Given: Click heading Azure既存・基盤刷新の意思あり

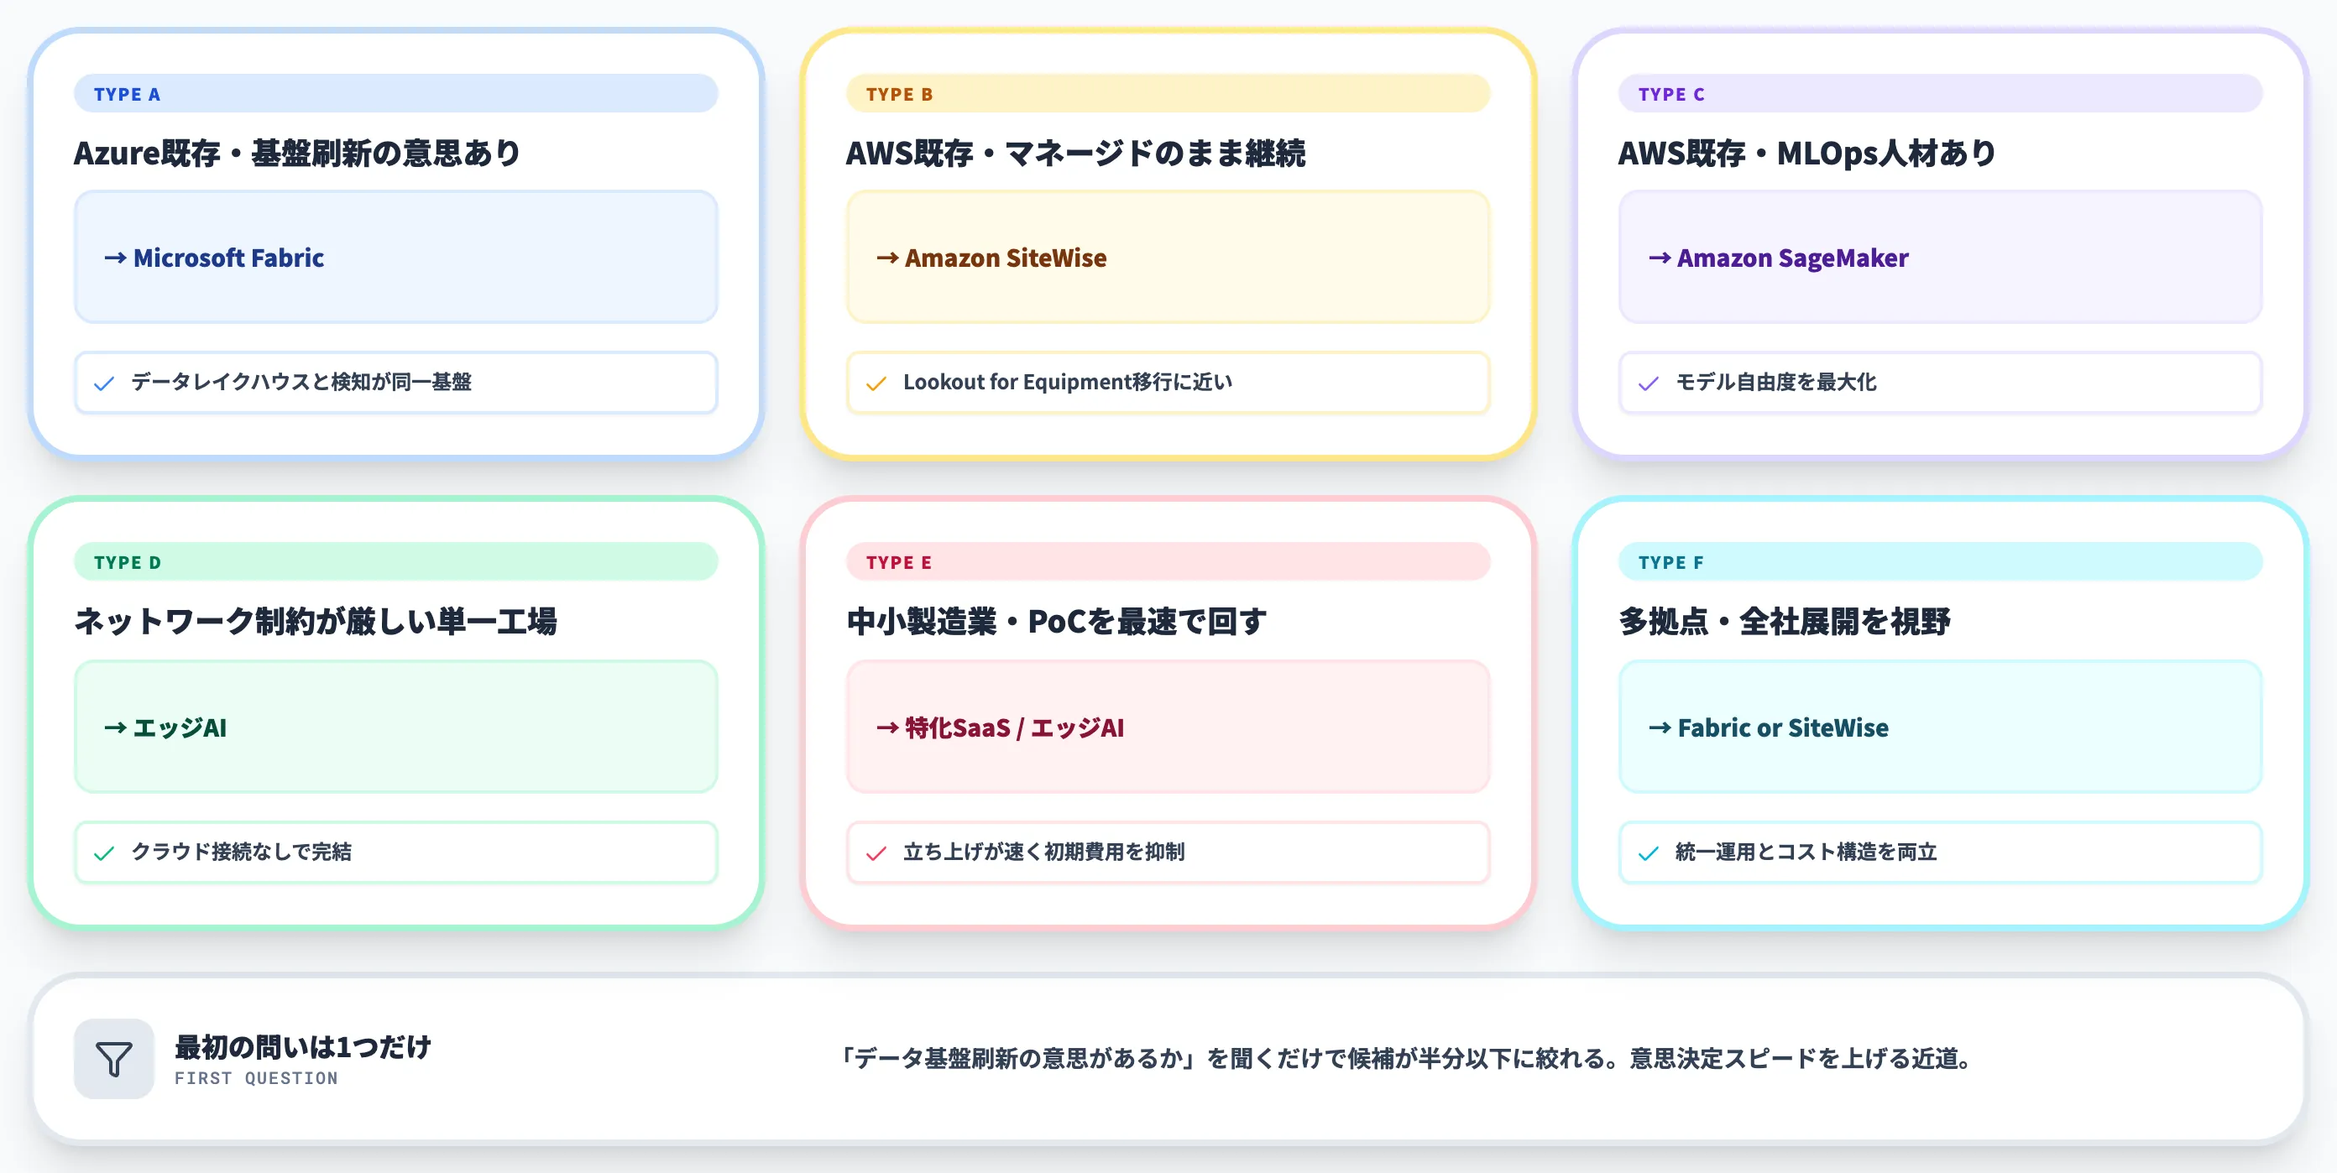Looking at the screenshot, I should point(297,153).
